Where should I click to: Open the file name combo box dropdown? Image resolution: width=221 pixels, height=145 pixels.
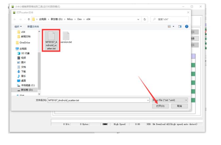tap(148, 100)
